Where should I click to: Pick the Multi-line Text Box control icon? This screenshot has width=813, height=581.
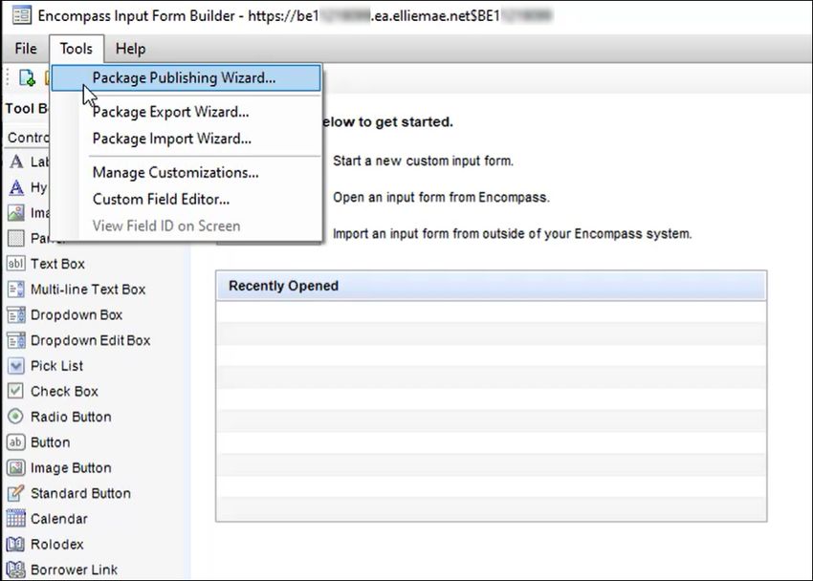pyautogui.click(x=16, y=289)
